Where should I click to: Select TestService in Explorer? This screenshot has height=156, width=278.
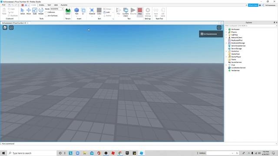pos(235,71)
